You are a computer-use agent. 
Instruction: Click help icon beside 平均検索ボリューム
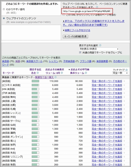pos(86,73)
